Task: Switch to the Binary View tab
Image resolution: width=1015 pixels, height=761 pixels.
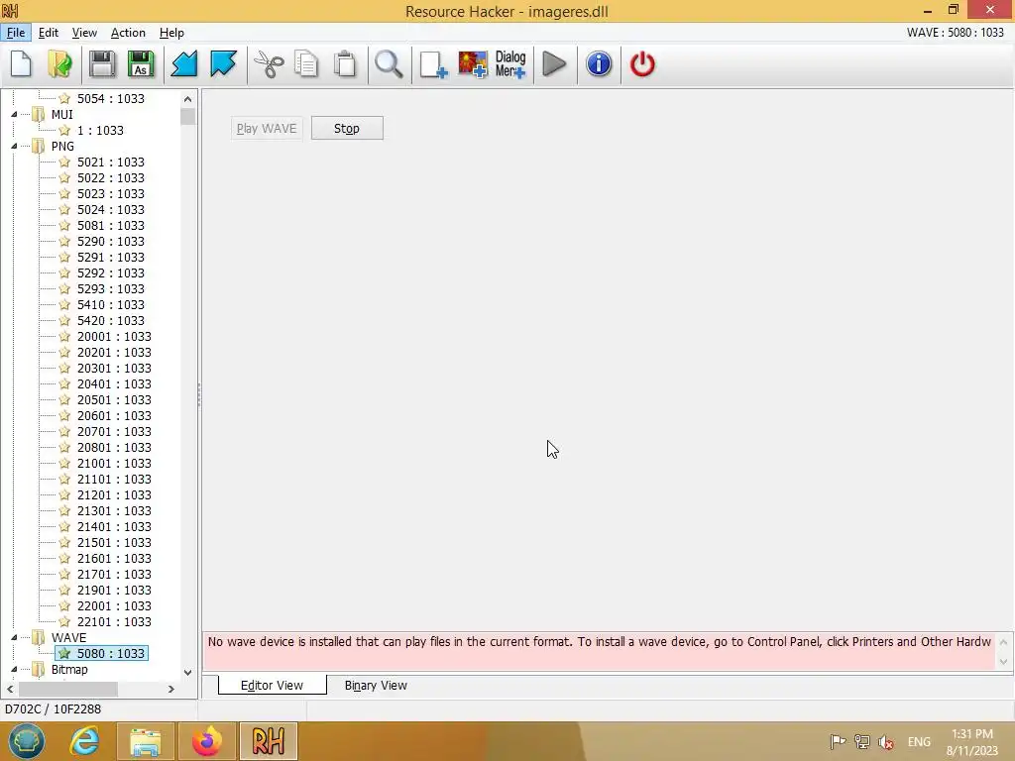Action: coord(376,686)
